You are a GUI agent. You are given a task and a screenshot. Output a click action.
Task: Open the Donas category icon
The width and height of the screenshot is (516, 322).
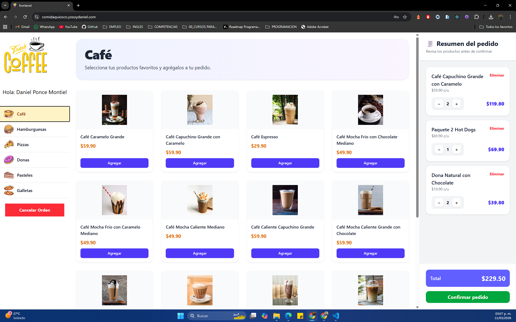click(x=9, y=160)
